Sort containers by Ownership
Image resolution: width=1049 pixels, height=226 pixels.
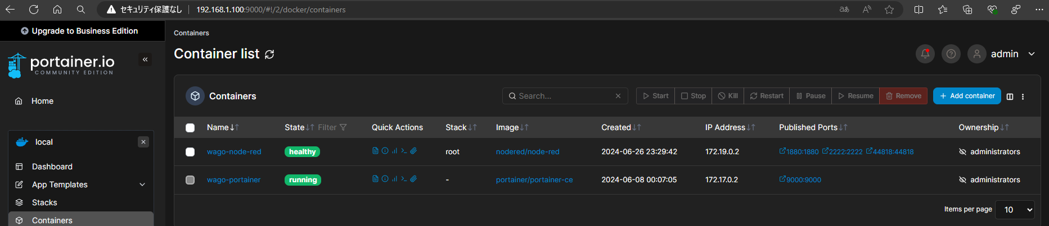[x=984, y=127]
